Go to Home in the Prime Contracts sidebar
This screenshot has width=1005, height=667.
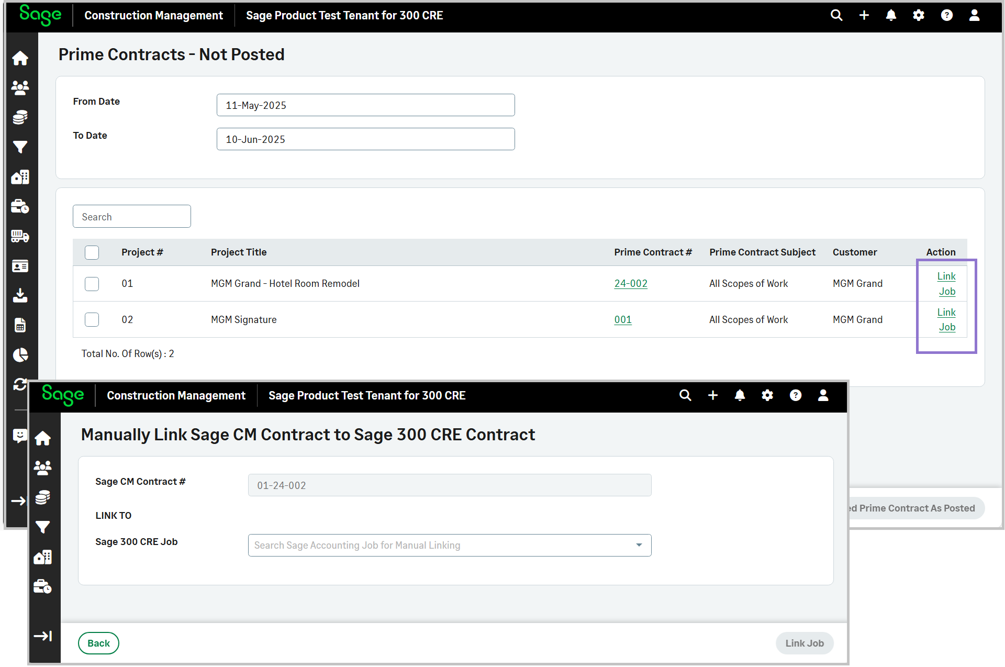click(x=20, y=58)
